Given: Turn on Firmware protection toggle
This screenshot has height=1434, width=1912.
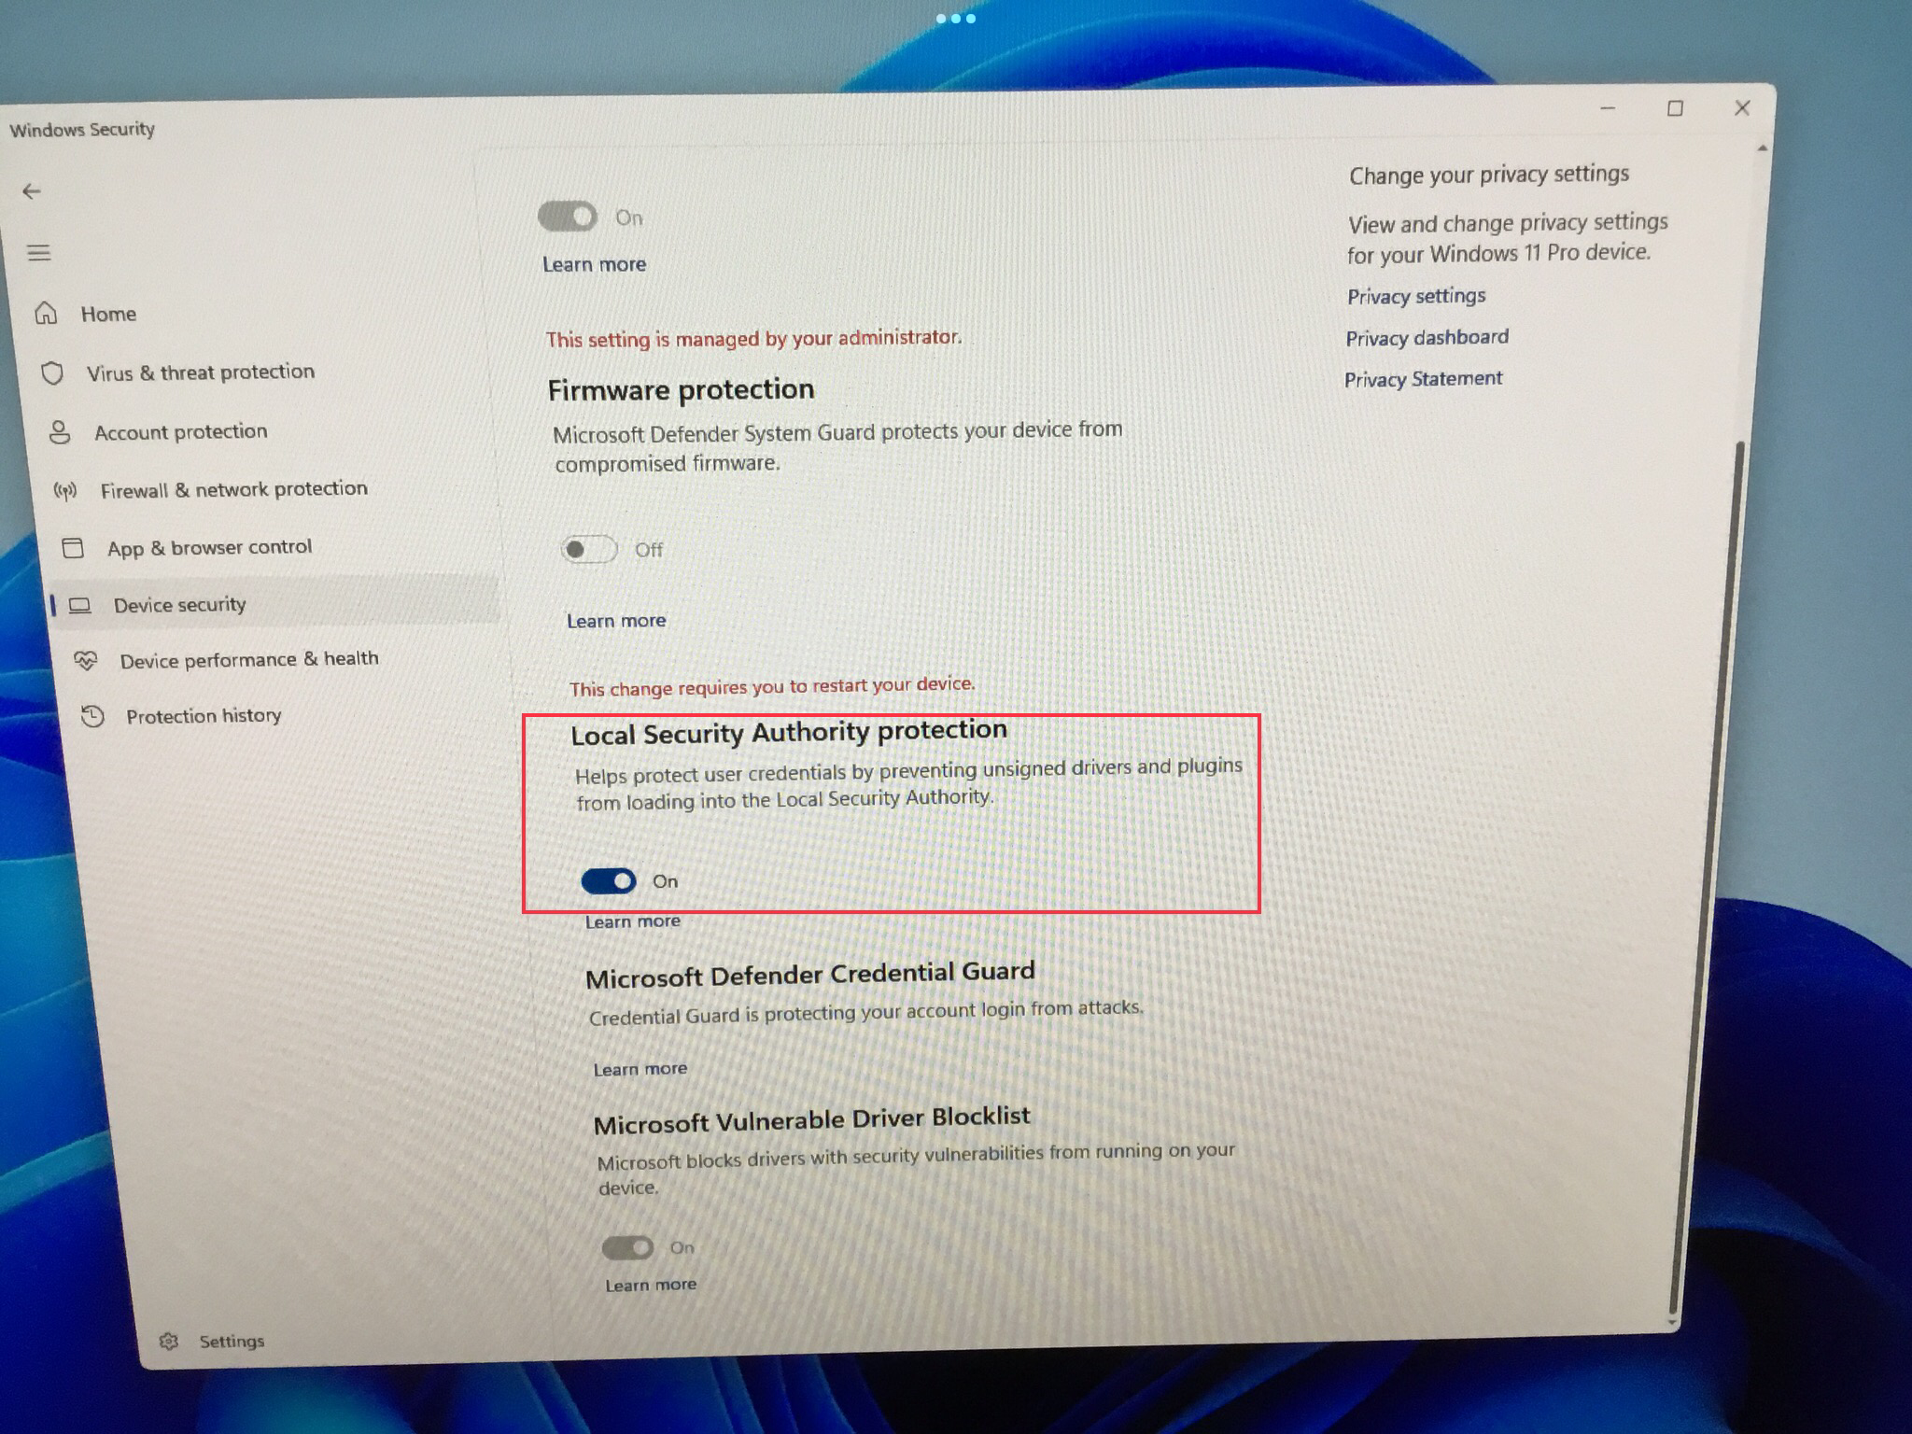Looking at the screenshot, I should (588, 550).
